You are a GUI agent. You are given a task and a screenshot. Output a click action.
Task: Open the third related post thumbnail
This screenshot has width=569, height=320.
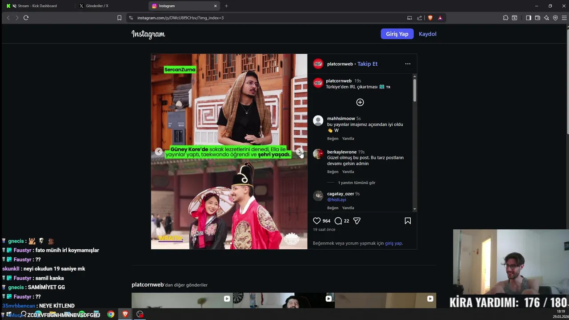(385, 300)
